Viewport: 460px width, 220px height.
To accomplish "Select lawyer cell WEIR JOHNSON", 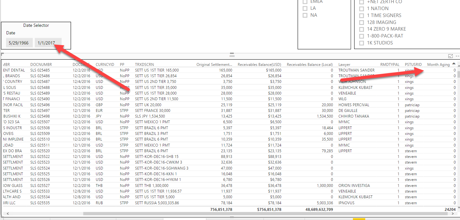I will (352, 82).
